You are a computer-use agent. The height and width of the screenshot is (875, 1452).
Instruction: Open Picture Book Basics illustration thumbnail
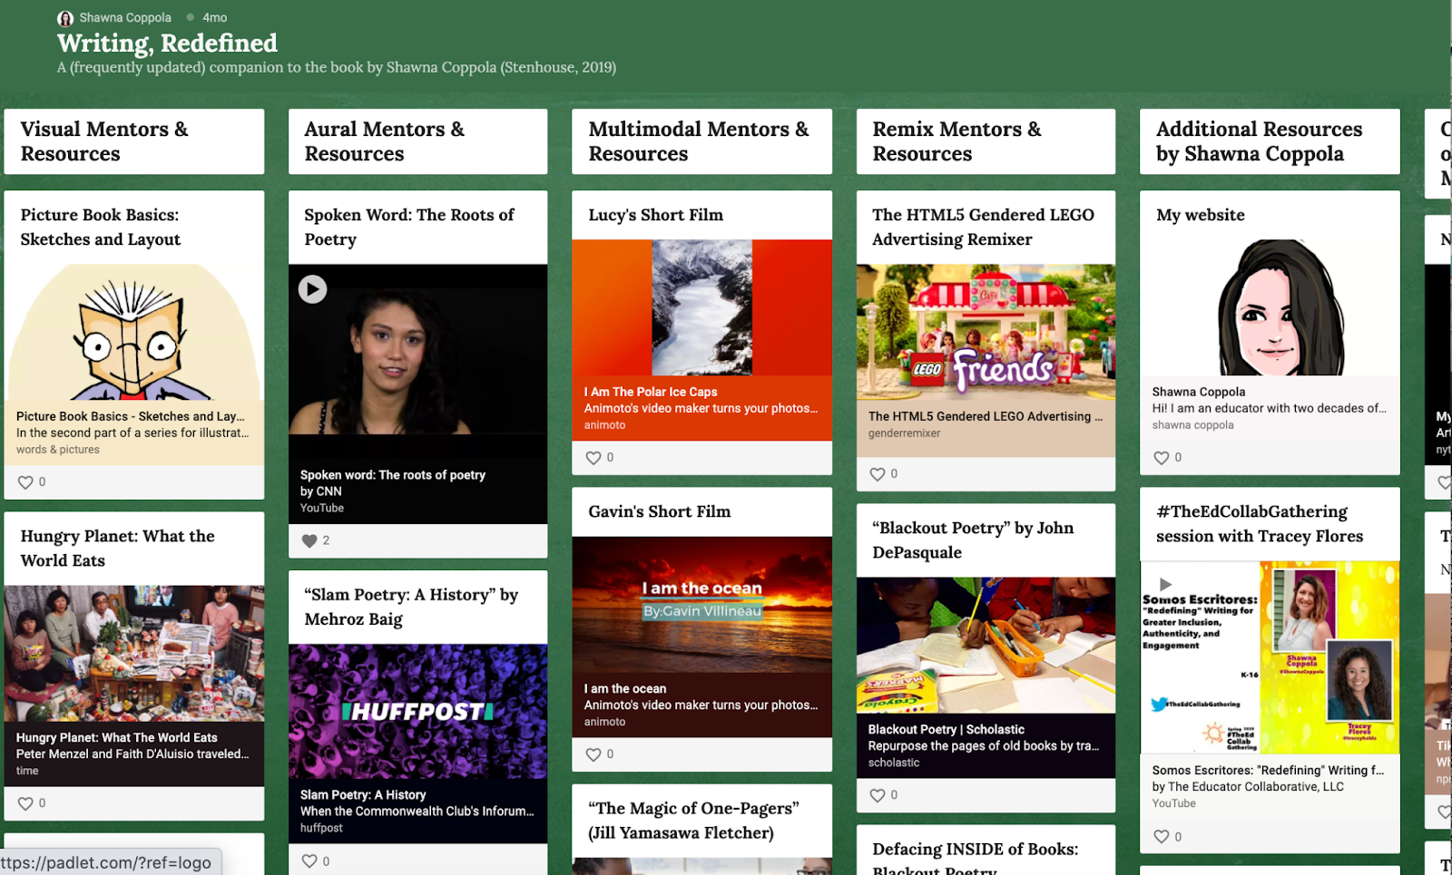pyautogui.click(x=134, y=333)
